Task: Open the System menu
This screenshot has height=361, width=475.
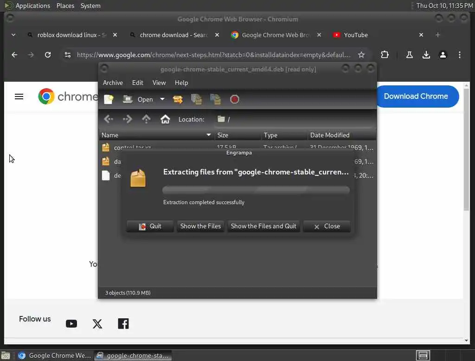Action: pyautogui.click(x=90, y=6)
